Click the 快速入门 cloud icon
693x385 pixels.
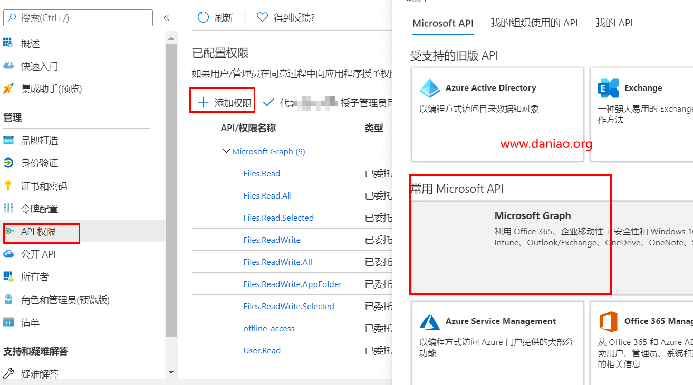click(x=8, y=66)
